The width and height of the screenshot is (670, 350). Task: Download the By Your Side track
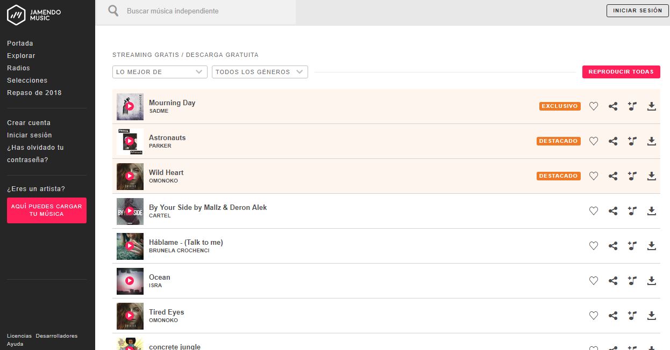(652, 211)
